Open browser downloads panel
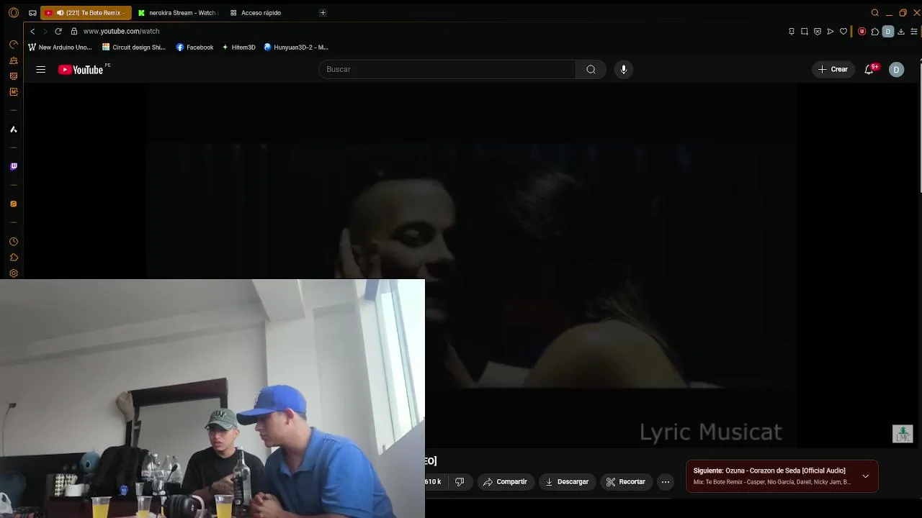This screenshot has height=518, width=922. coord(901,32)
